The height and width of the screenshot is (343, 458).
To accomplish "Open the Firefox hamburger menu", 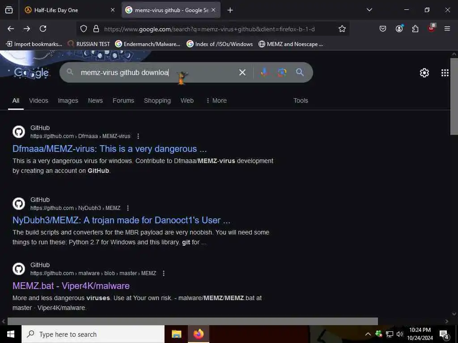I will pos(447,29).
